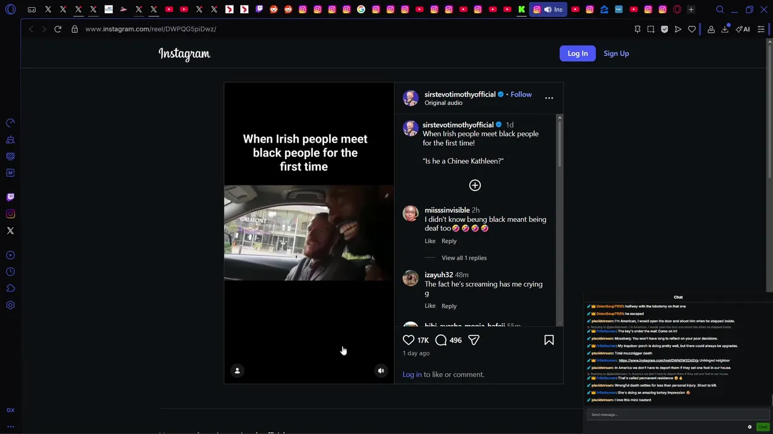Load more comments with the plus circle
The height and width of the screenshot is (434, 773).
pyautogui.click(x=475, y=185)
